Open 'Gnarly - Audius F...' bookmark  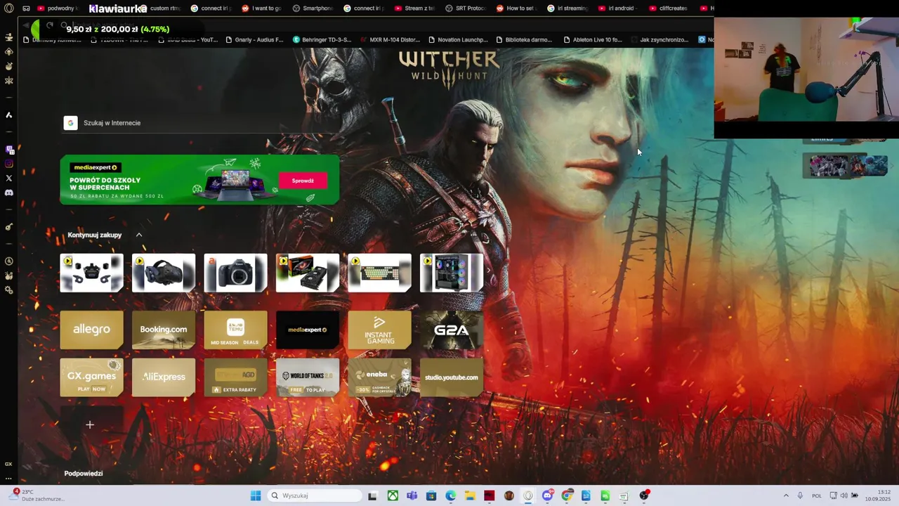click(x=254, y=40)
